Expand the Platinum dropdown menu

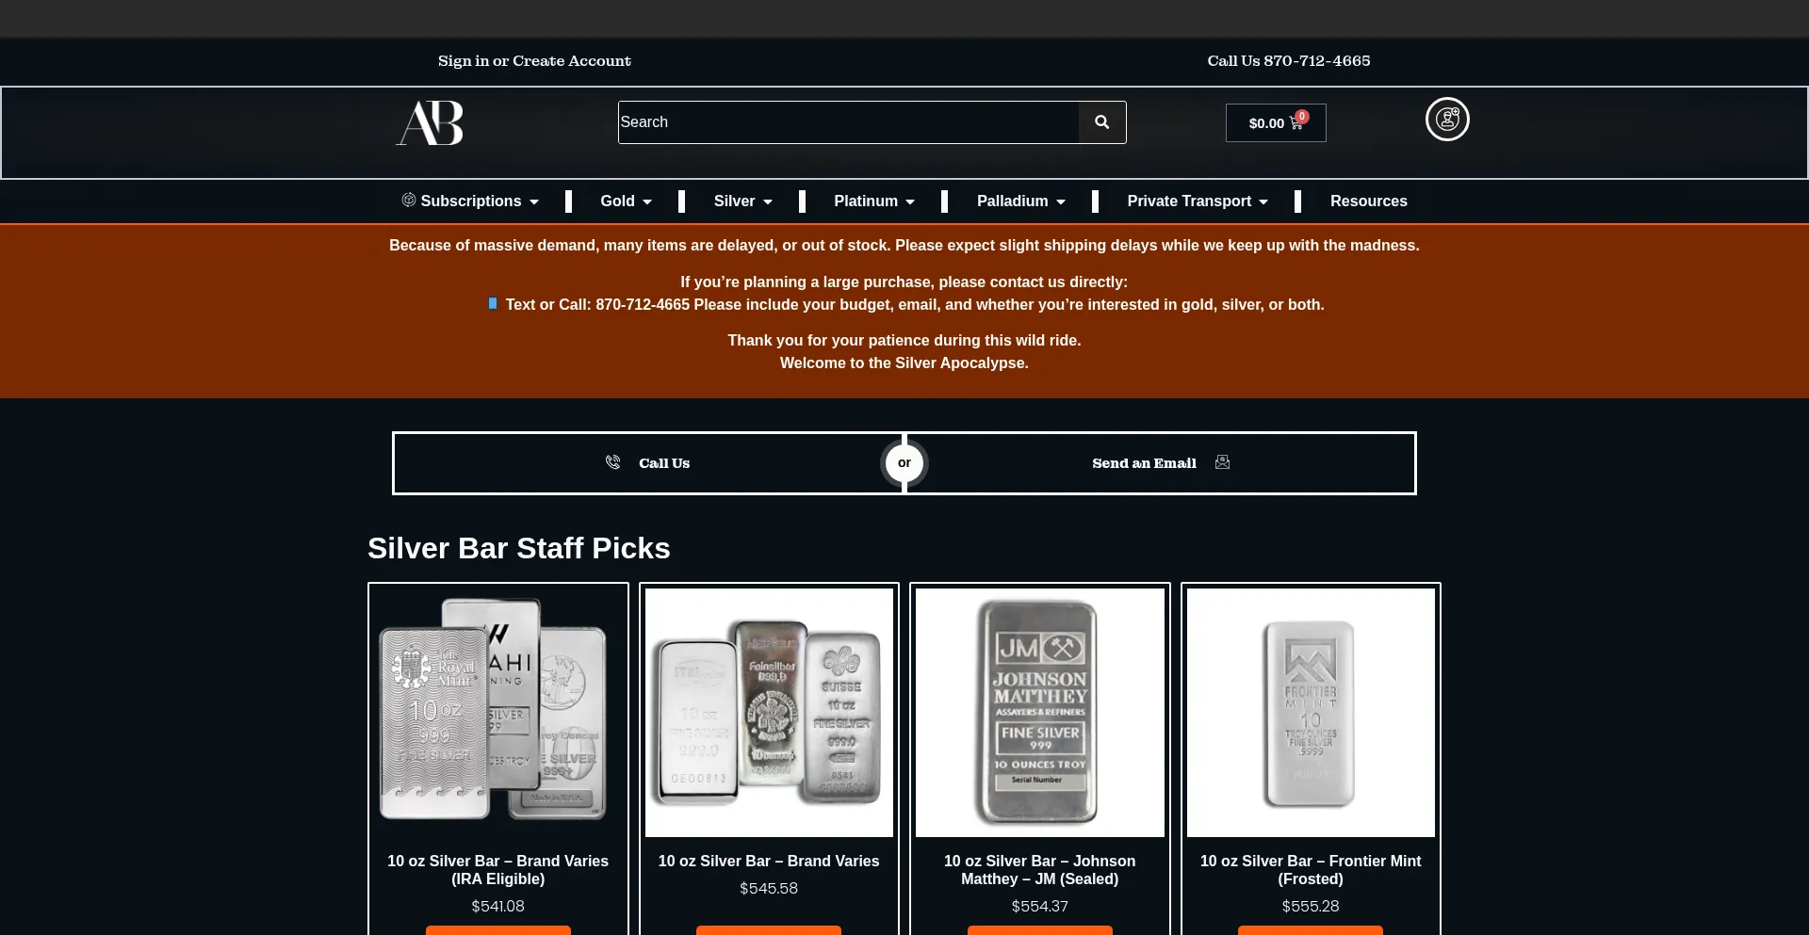click(x=873, y=201)
